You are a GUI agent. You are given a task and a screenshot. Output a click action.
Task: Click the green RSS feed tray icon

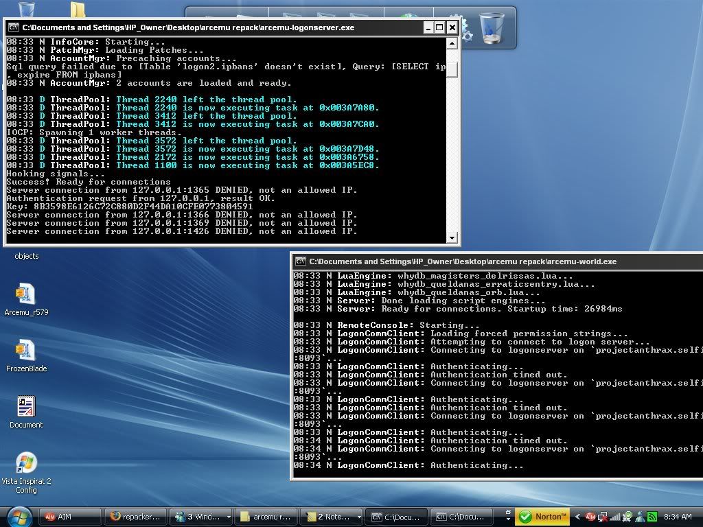(652, 517)
